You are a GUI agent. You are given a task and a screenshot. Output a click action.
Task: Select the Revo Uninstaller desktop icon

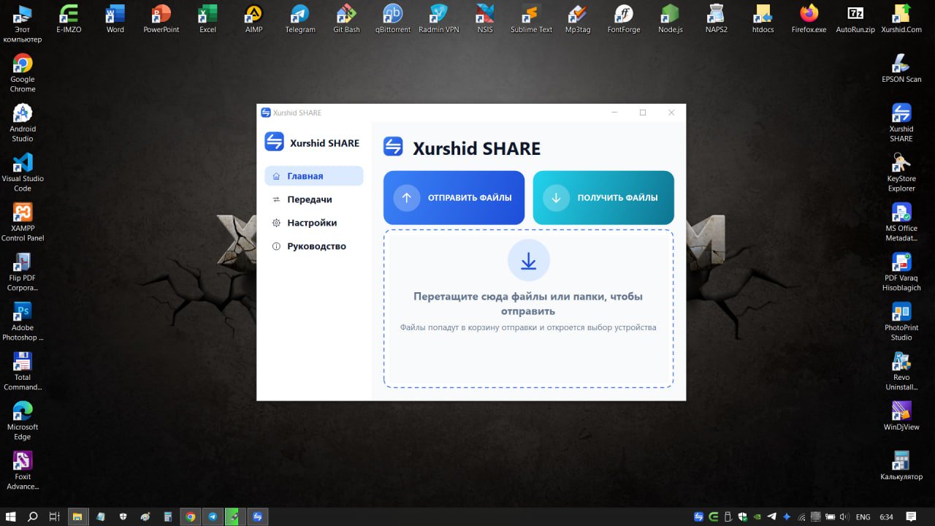coord(901,371)
